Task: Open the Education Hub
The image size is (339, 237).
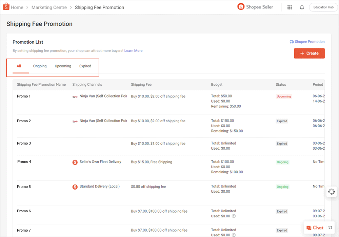Action: point(323,7)
